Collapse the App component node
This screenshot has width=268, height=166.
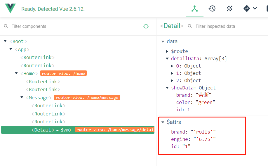pyautogui.click(x=11, y=49)
